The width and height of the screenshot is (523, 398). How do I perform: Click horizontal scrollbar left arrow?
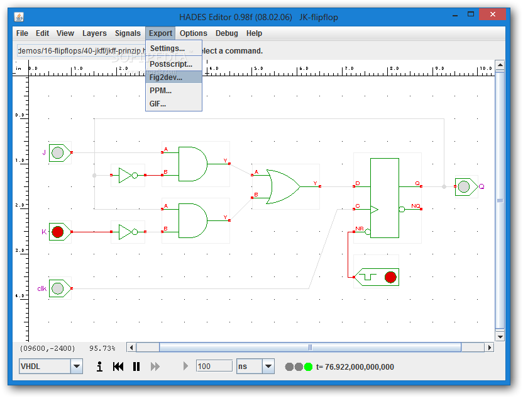click(131, 348)
